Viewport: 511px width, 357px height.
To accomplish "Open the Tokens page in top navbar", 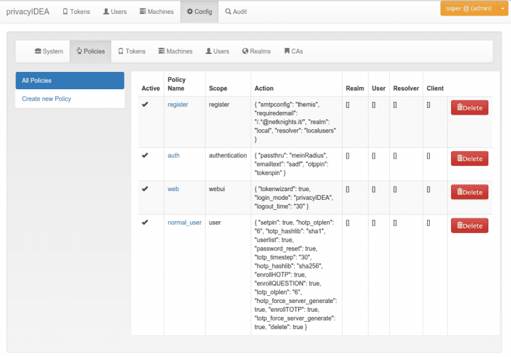I will [76, 11].
